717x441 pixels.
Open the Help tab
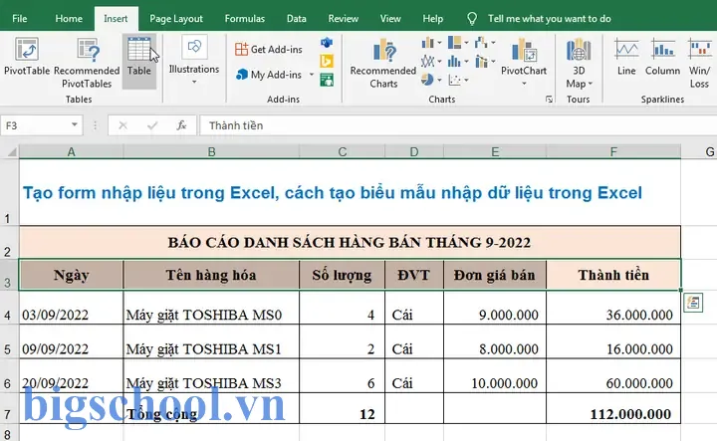pyautogui.click(x=432, y=19)
